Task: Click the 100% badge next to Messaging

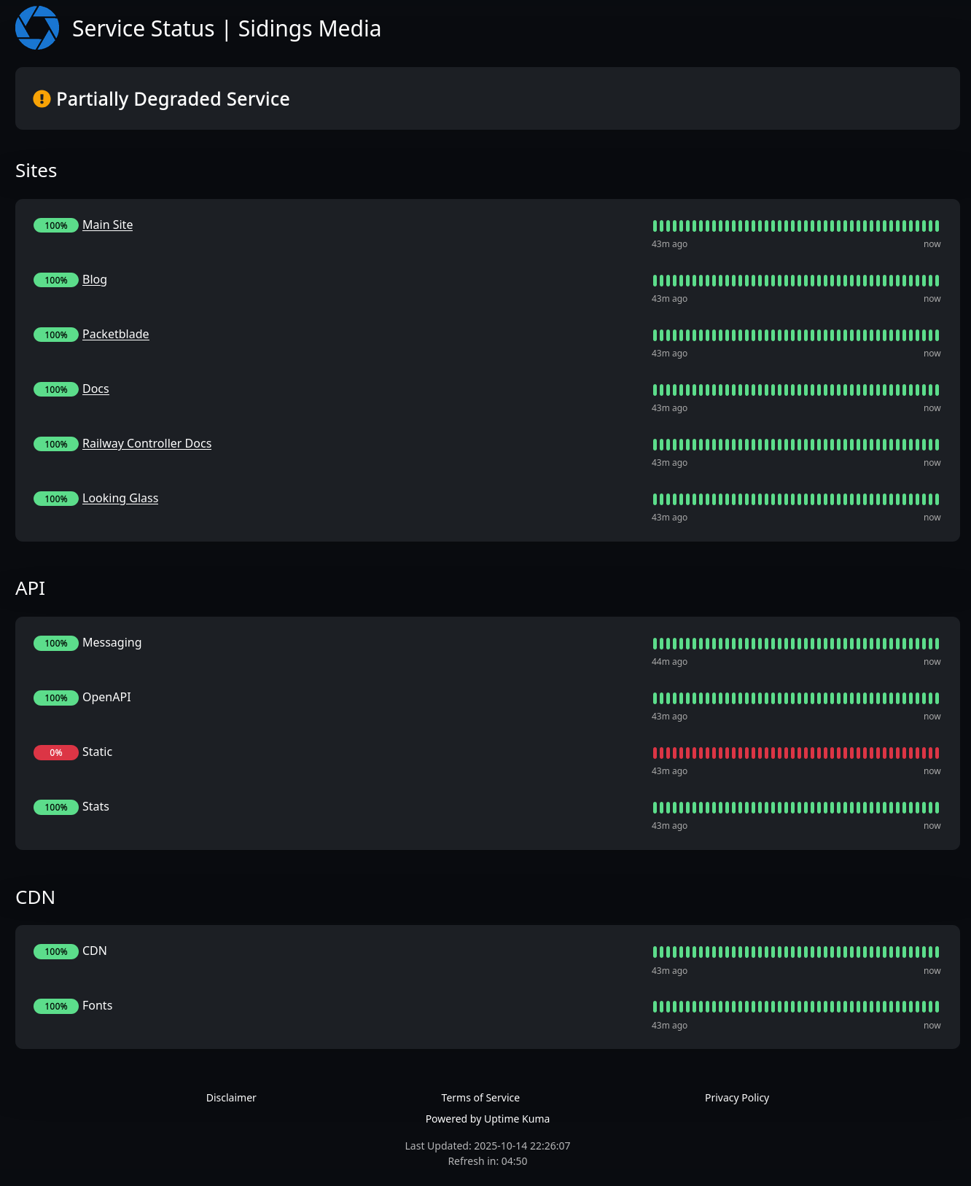Action: click(x=55, y=644)
